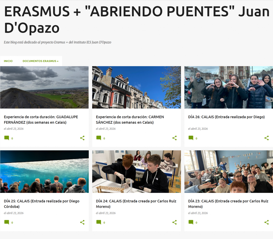The height and width of the screenshot is (239, 273).
Task: Open the classroom group selfie thumbnail
Action: coord(228,171)
